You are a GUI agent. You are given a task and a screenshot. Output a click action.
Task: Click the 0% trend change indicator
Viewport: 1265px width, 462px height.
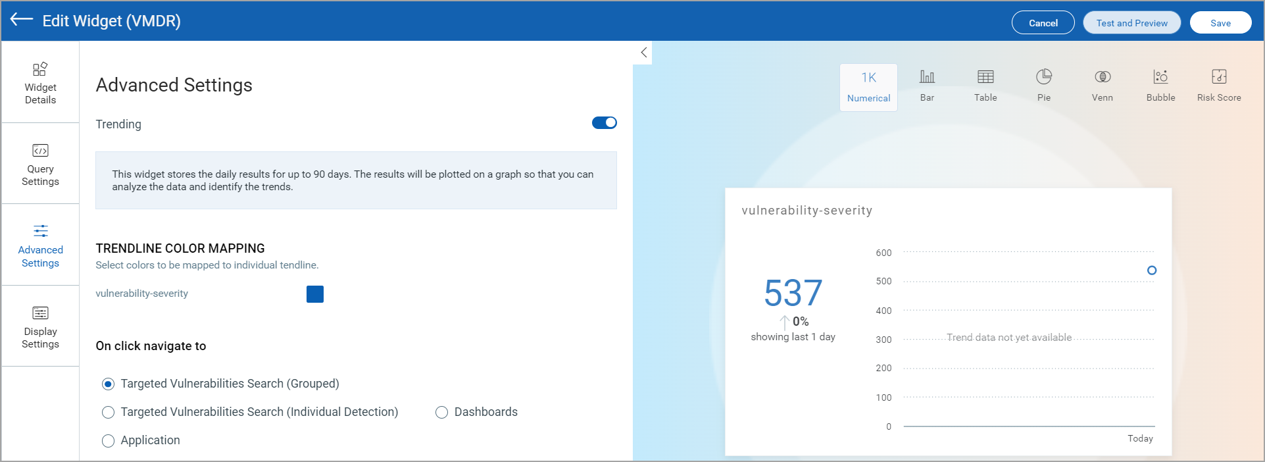[795, 322]
